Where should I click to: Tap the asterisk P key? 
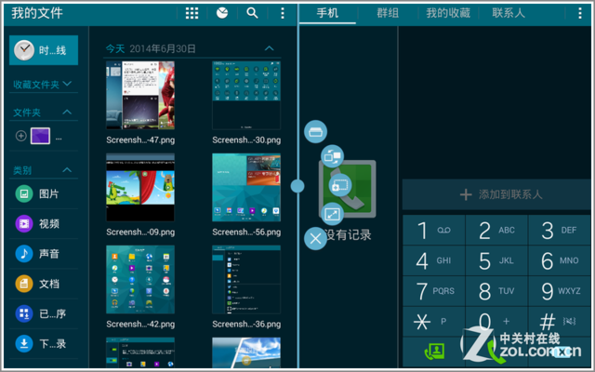(434, 322)
